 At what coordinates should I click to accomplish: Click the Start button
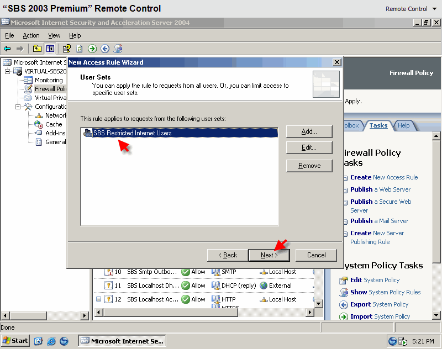[x=15, y=341]
